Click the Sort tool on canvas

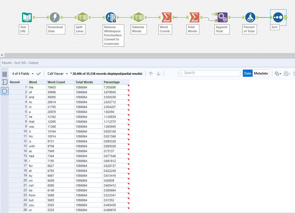(x=278, y=17)
